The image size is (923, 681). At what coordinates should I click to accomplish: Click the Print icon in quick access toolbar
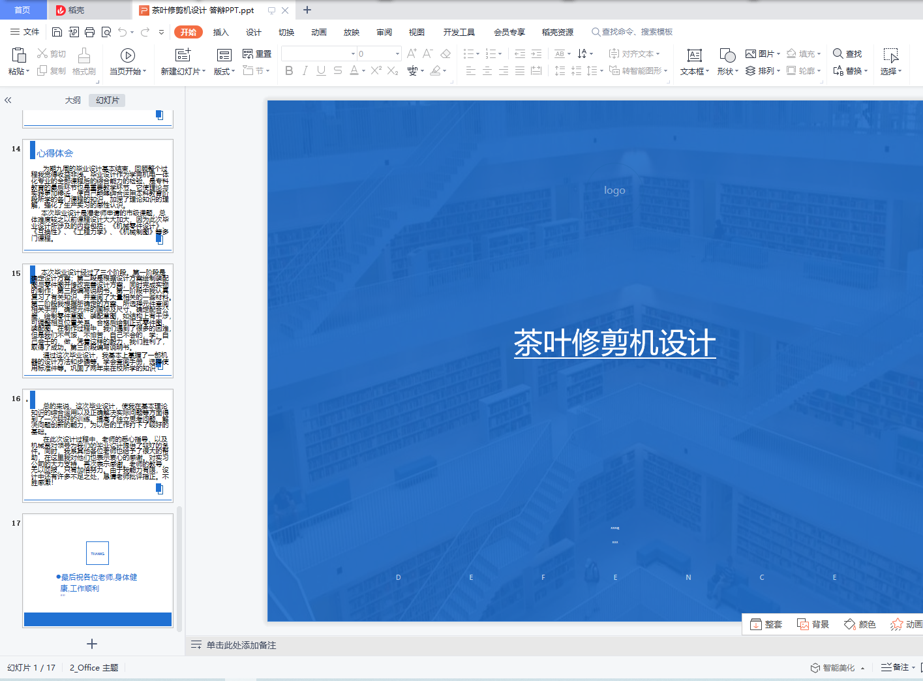[89, 32]
